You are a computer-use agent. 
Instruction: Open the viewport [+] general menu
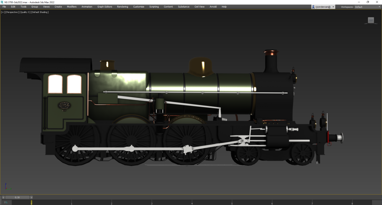click(3, 12)
